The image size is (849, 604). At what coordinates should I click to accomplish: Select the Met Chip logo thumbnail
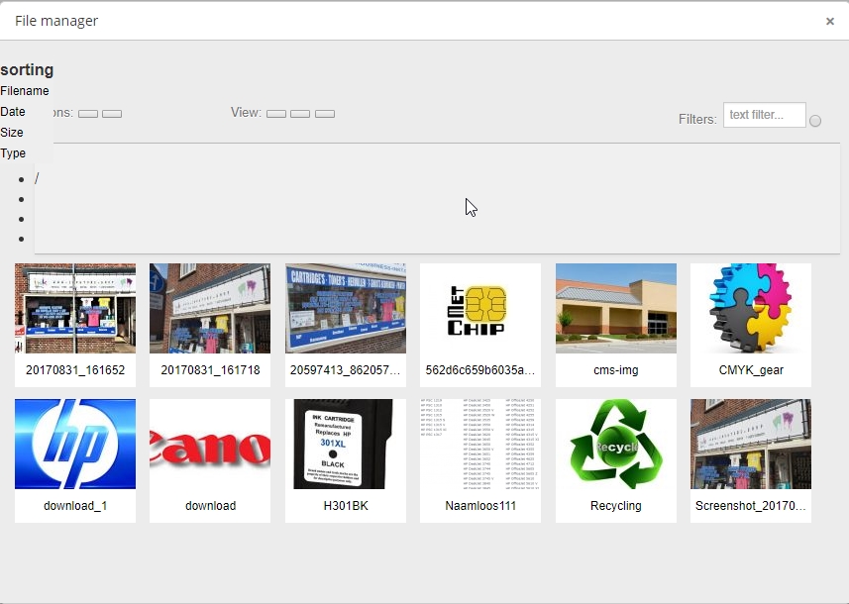[x=480, y=309]
